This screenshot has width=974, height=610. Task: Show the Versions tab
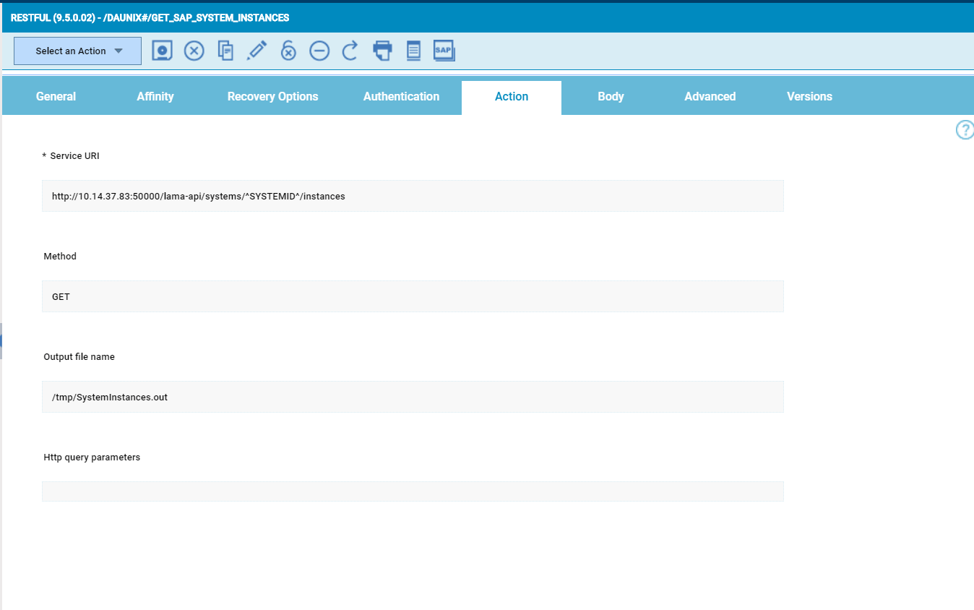coord(809,97)
